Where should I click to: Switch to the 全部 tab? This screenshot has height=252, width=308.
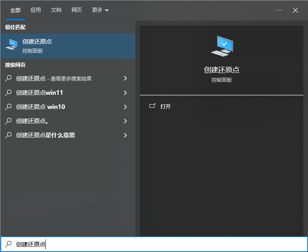[15, 10]
